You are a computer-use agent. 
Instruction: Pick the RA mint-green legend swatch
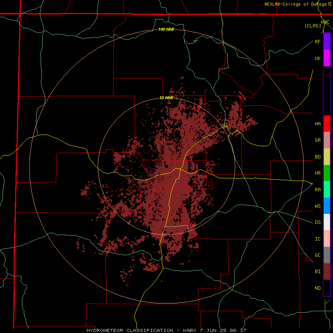click(x=327, y=189)
